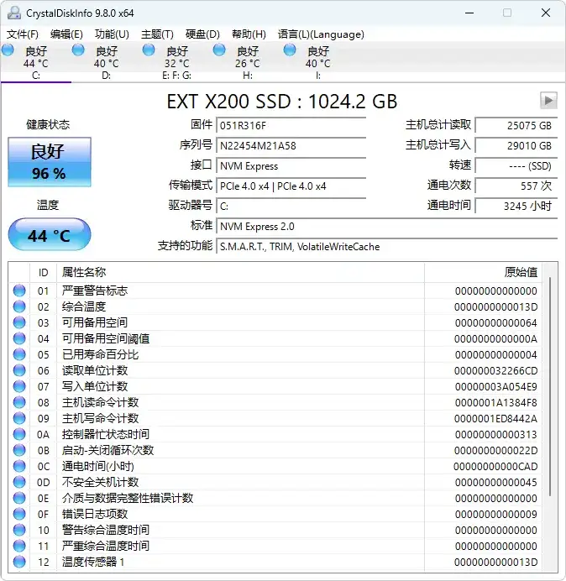Click the status orb for row 0F 错误日志项数
Viewport: 566px width, 581px height.
19,514
